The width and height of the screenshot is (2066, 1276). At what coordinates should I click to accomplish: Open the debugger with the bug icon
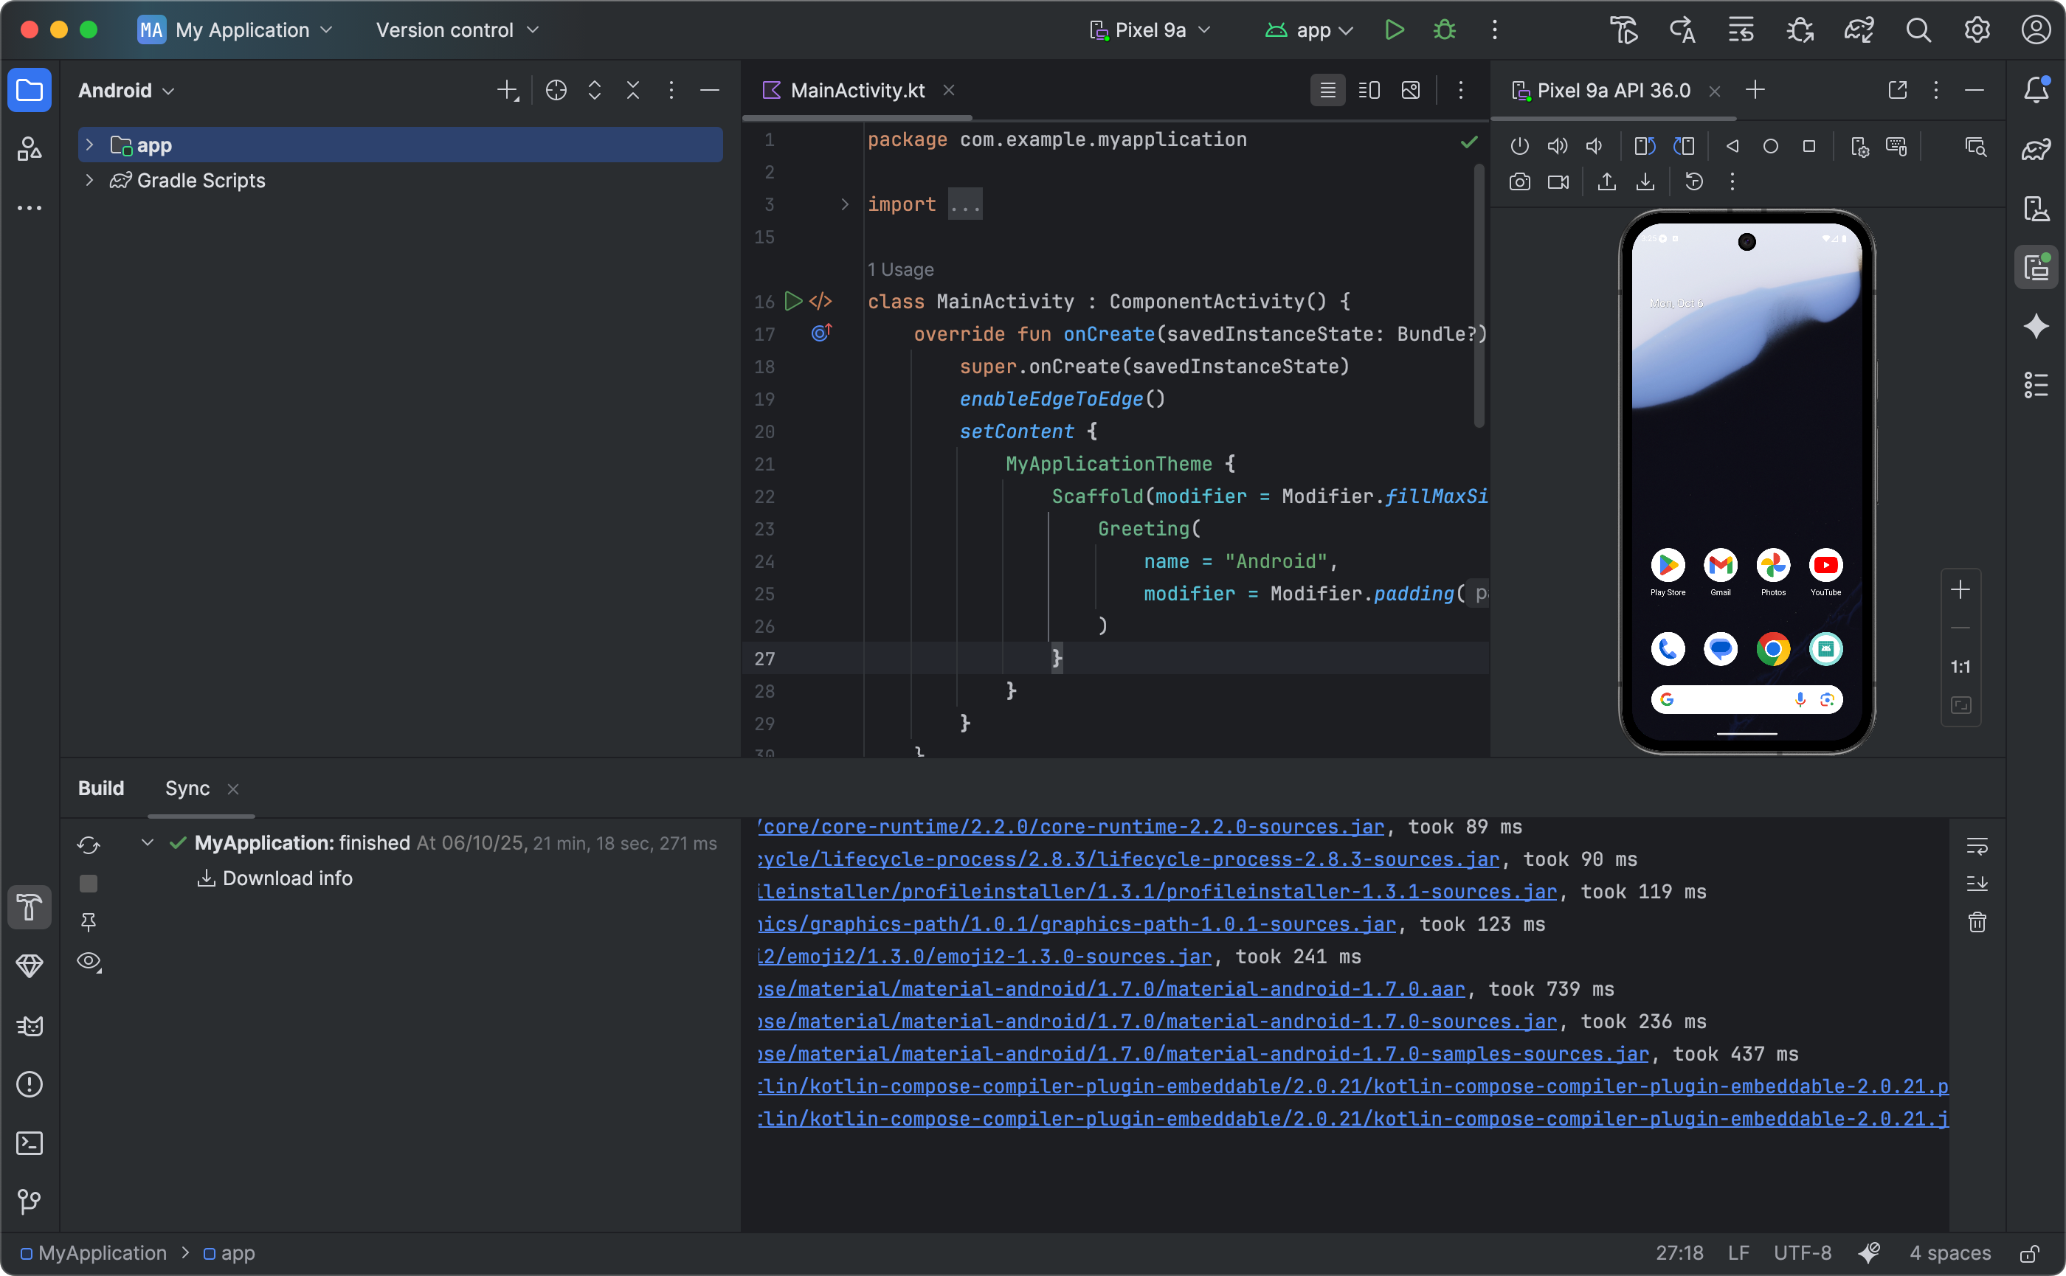tap(1444, 30)
